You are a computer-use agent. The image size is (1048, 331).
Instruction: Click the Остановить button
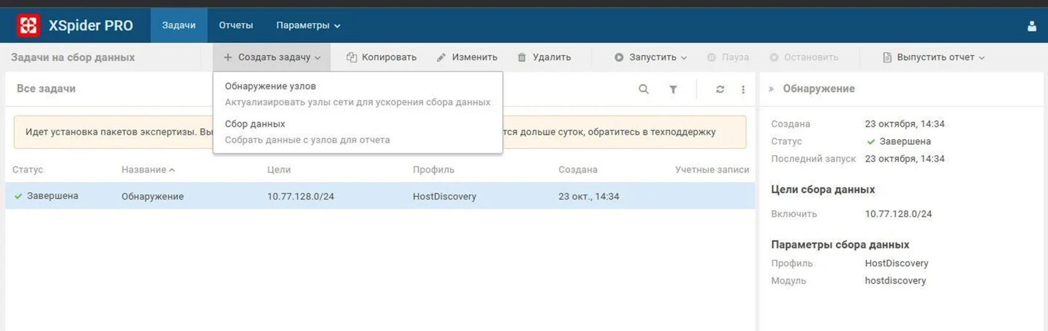pyautogui.click(x=804, y=57)
